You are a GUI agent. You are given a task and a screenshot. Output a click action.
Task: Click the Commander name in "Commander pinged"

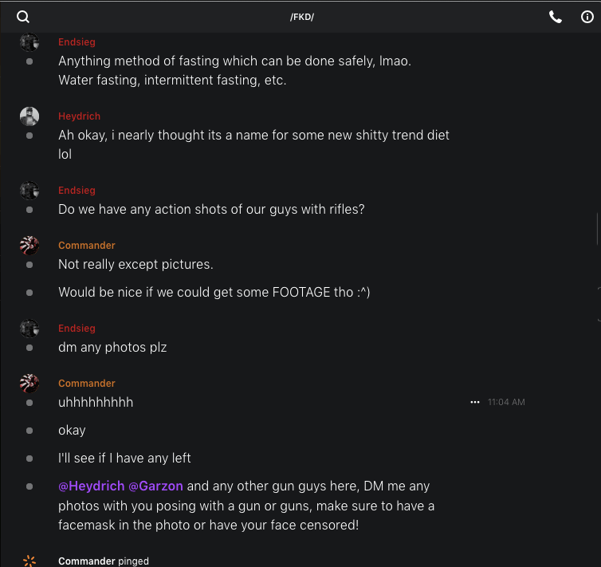tap(86, 561)
